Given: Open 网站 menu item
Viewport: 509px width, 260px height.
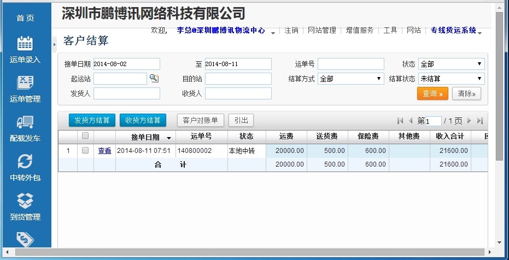Looking at the screenshot, I should click(x=413, y=31).
